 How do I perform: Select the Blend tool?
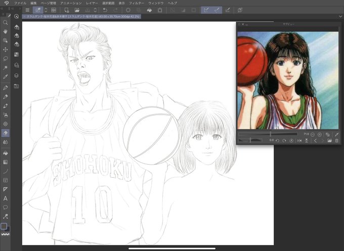(5, 142)
